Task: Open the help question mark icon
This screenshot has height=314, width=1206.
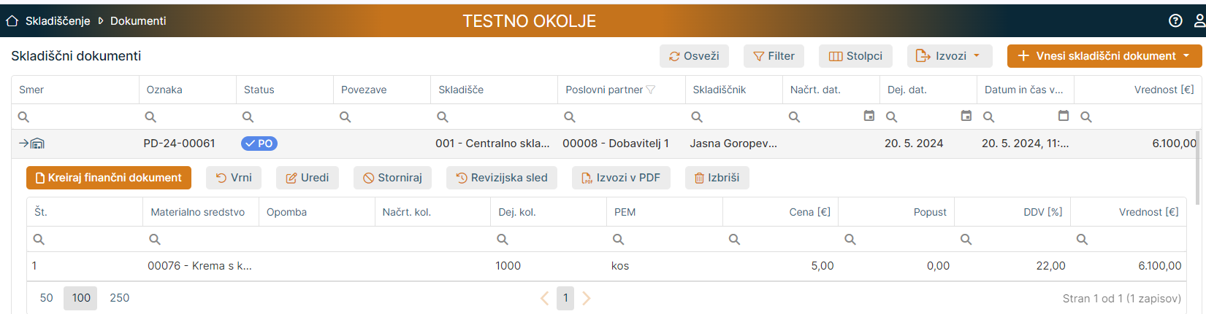Action: pyautogui.click(x=1175, y=21)
